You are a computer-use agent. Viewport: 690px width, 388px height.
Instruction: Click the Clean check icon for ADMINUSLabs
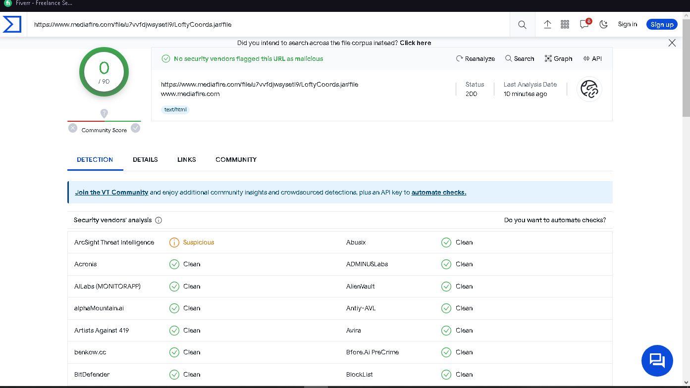tap(446, 264)
